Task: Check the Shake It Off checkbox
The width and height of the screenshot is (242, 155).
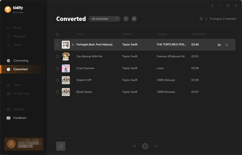Action: pyautogui.click(x=57, y=80)
